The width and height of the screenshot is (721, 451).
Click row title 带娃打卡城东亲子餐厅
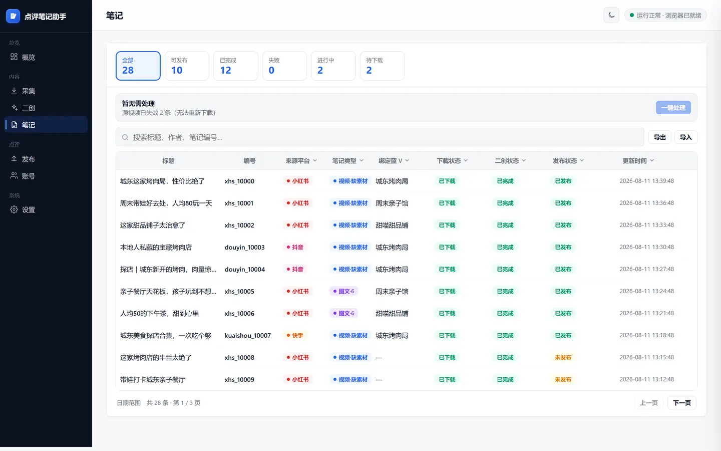pos(153,379)
